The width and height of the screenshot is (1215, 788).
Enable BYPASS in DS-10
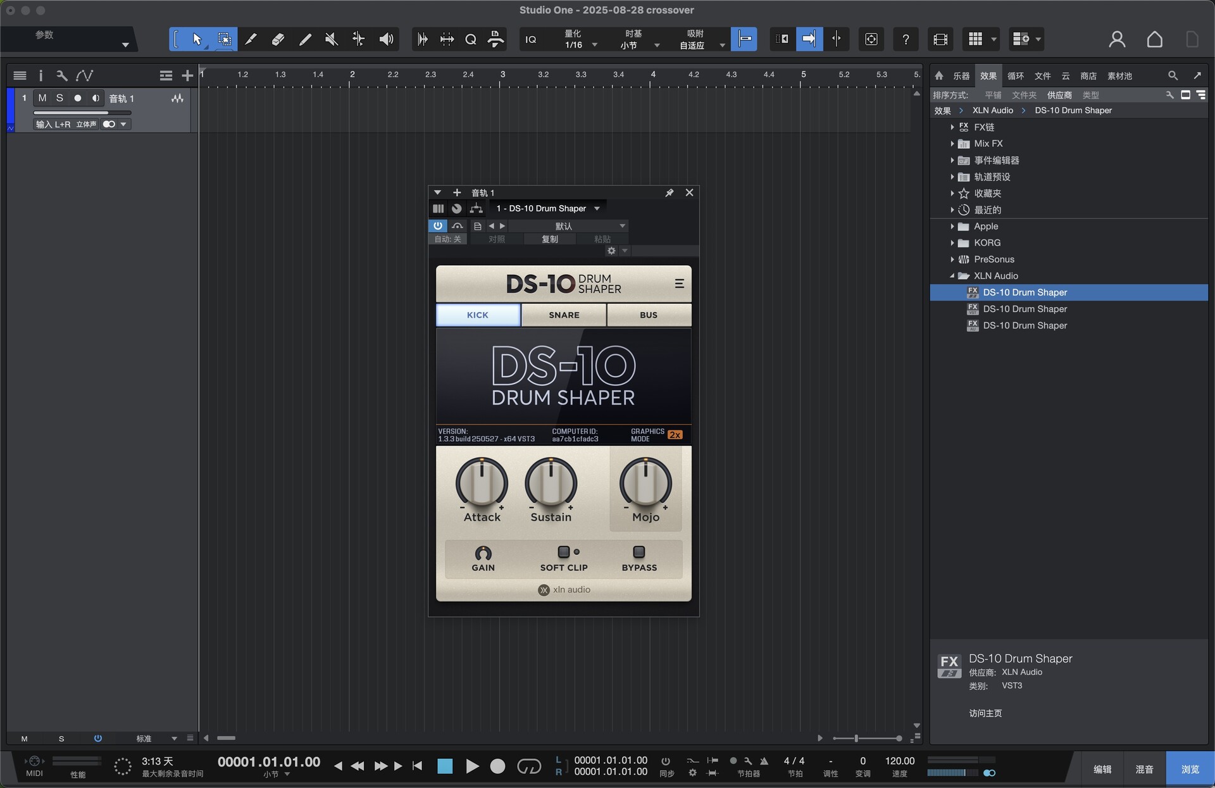coord(639,552)
